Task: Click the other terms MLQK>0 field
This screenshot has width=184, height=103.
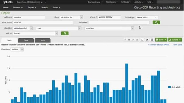Action: (x=43, y=22)
